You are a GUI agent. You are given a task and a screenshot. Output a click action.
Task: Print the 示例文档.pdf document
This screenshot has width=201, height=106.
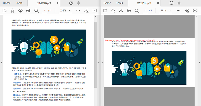coord(28,10)
